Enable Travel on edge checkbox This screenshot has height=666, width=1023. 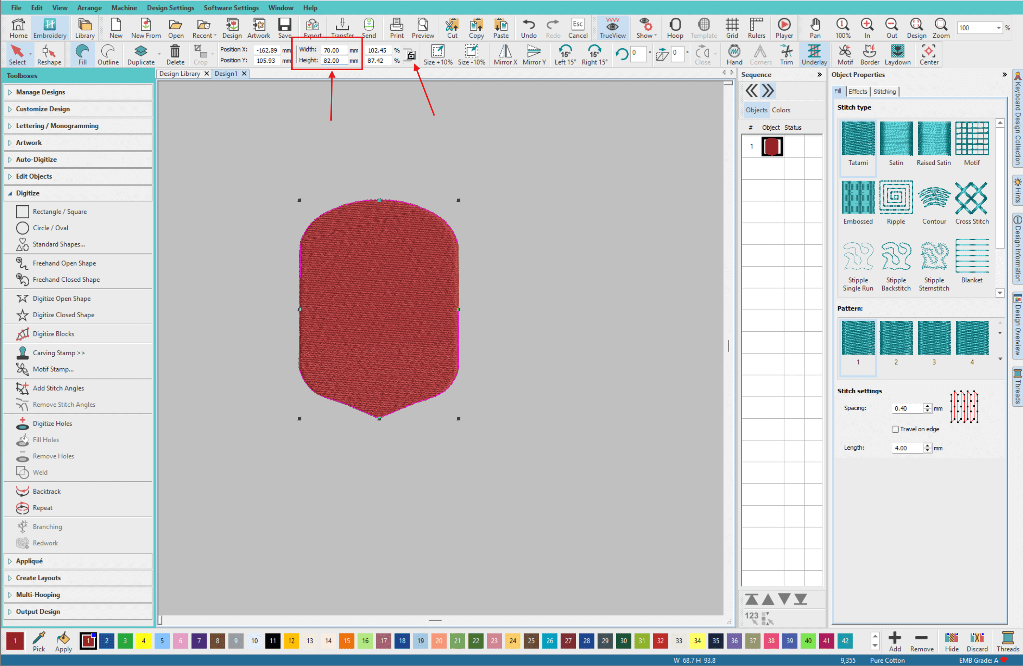(x=895, y=430)
